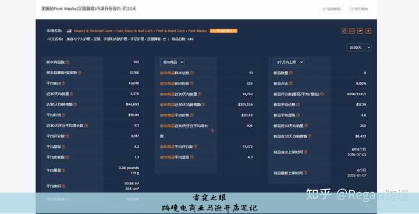This screenshot has width=419, height=214.
Task: Click the date 2015-07-02
Action: [357, 155]
